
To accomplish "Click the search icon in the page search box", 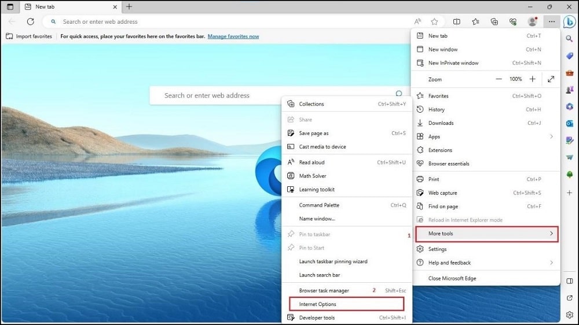I will click(399, 94).
